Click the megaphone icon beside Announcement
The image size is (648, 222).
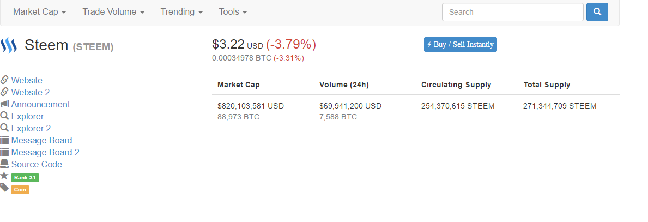4,104
